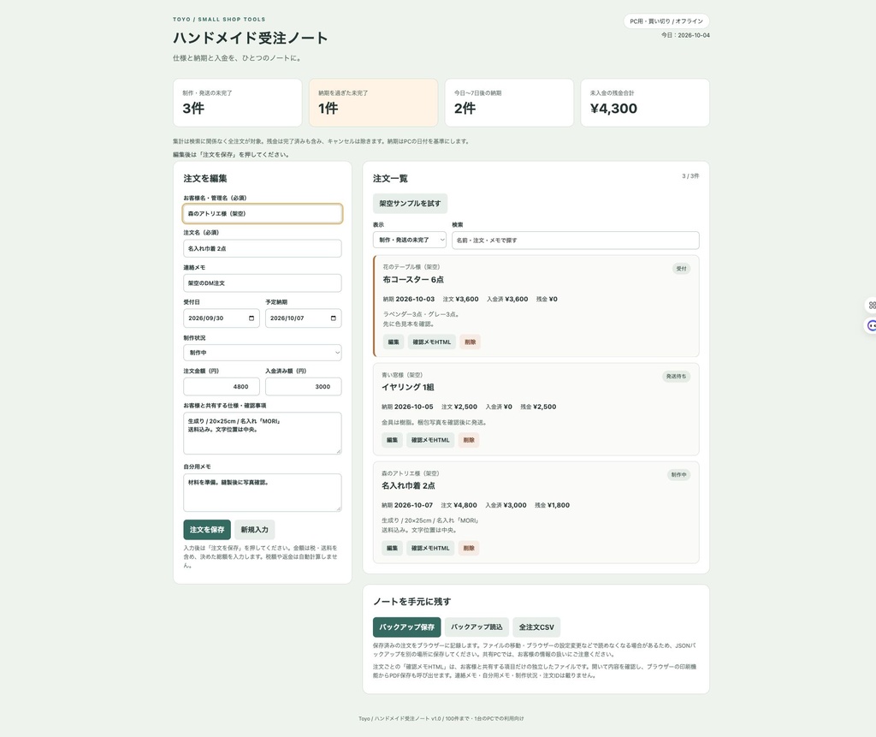This screenshot has height=737, width=876.
Task: Click the 入金済み額 input showing 3000
Action: click(304, 386)
